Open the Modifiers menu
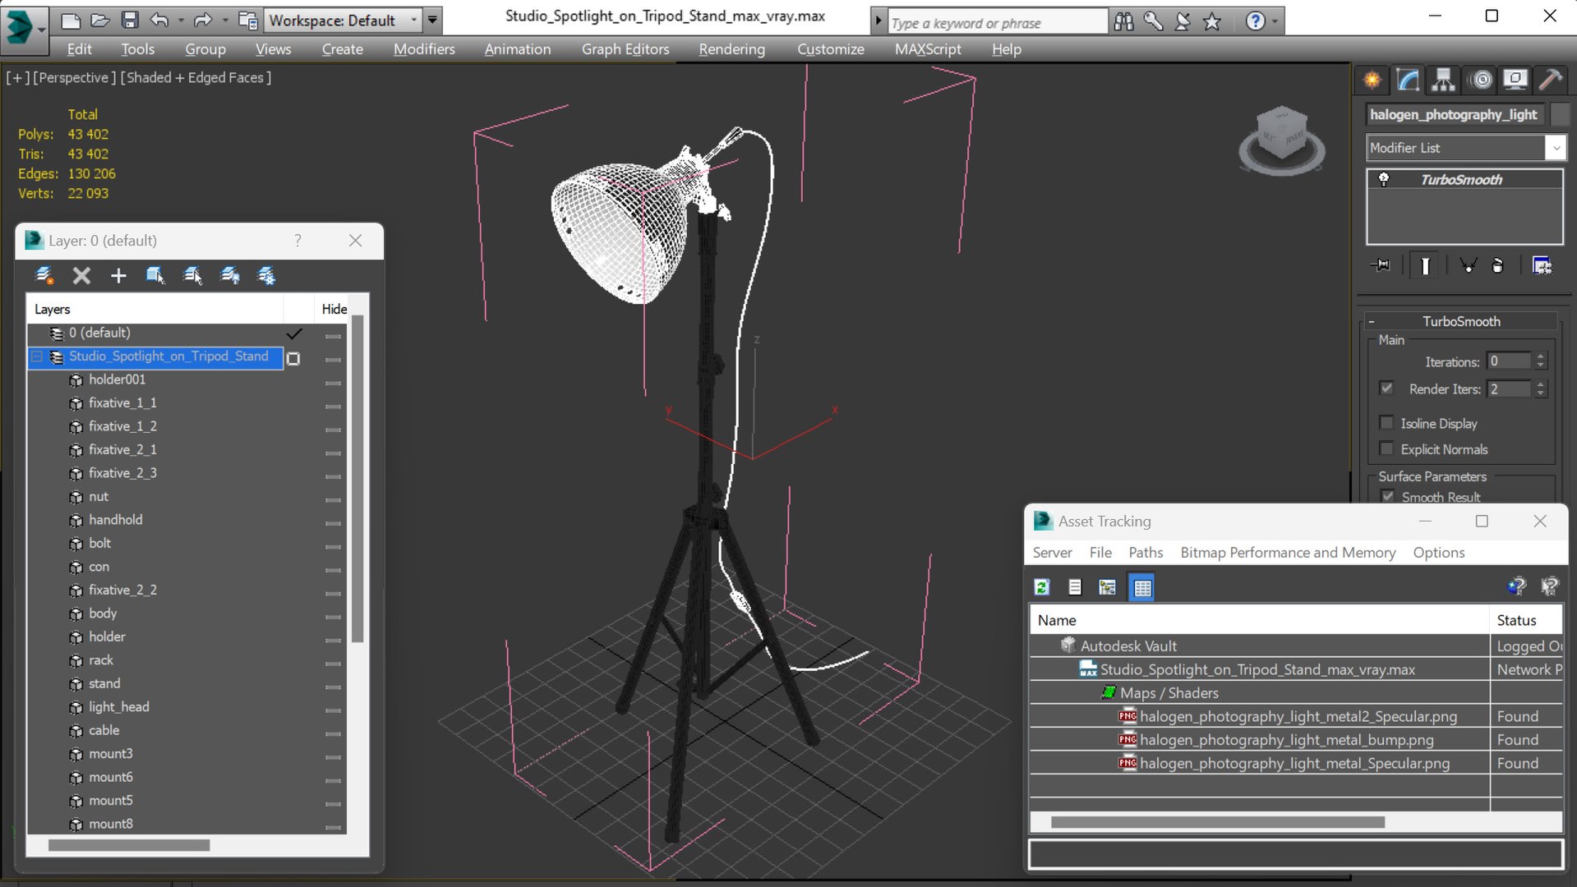Screen dimensions: 1577x887 click(x=424, y=49)
